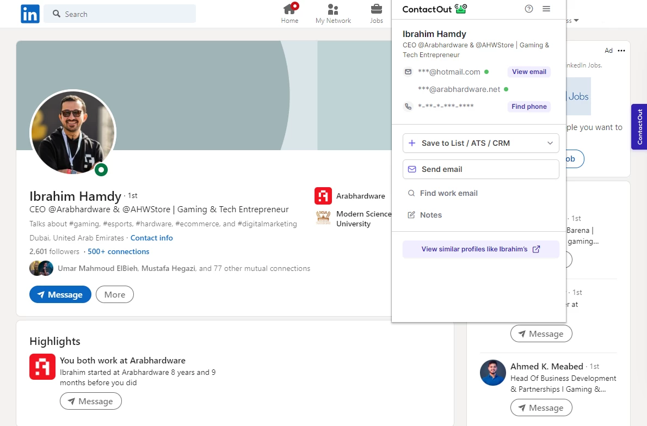Click the ContactOut logo in panel header
The height and width of the screenshot is (426, 647).
434,9
